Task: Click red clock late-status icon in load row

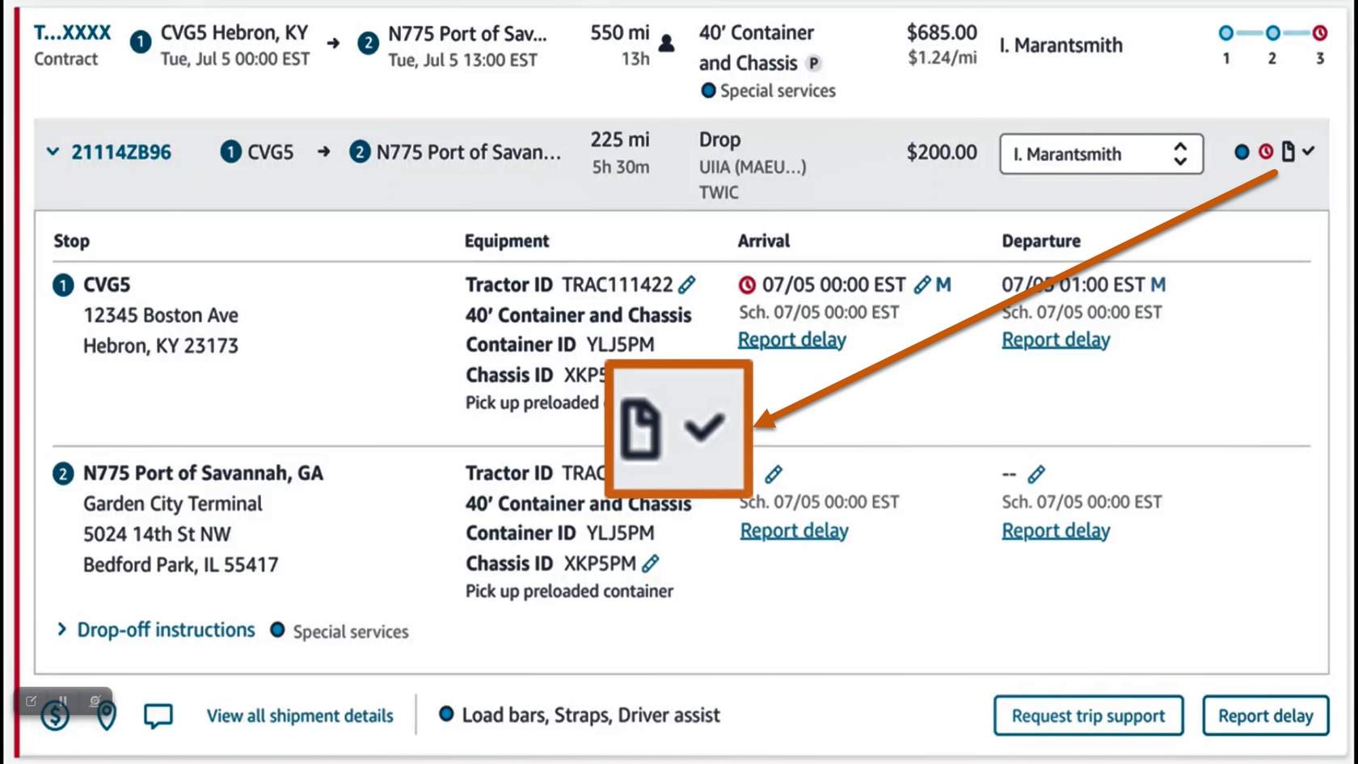Action: [x=1266, y=151]
